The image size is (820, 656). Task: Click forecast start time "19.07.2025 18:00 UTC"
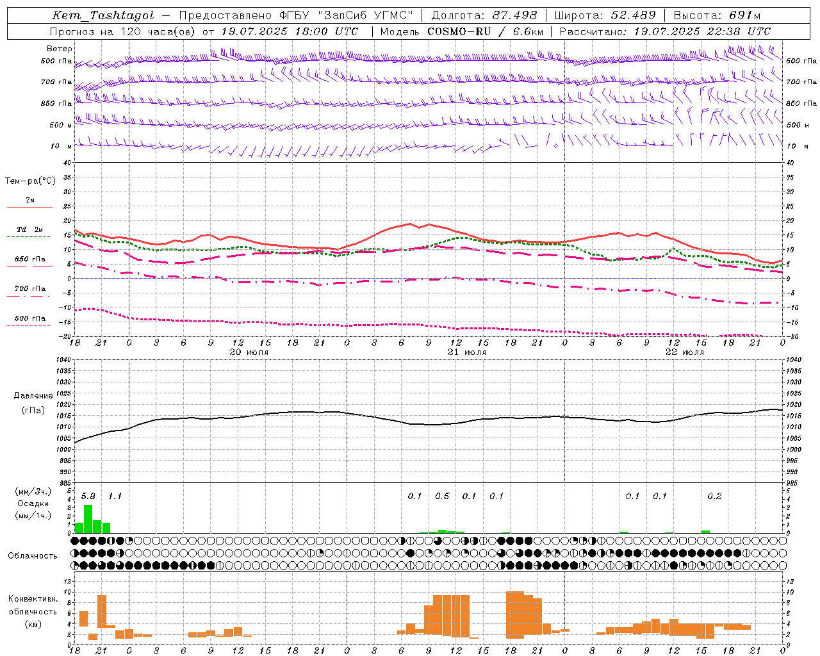(x=290, y=31)
